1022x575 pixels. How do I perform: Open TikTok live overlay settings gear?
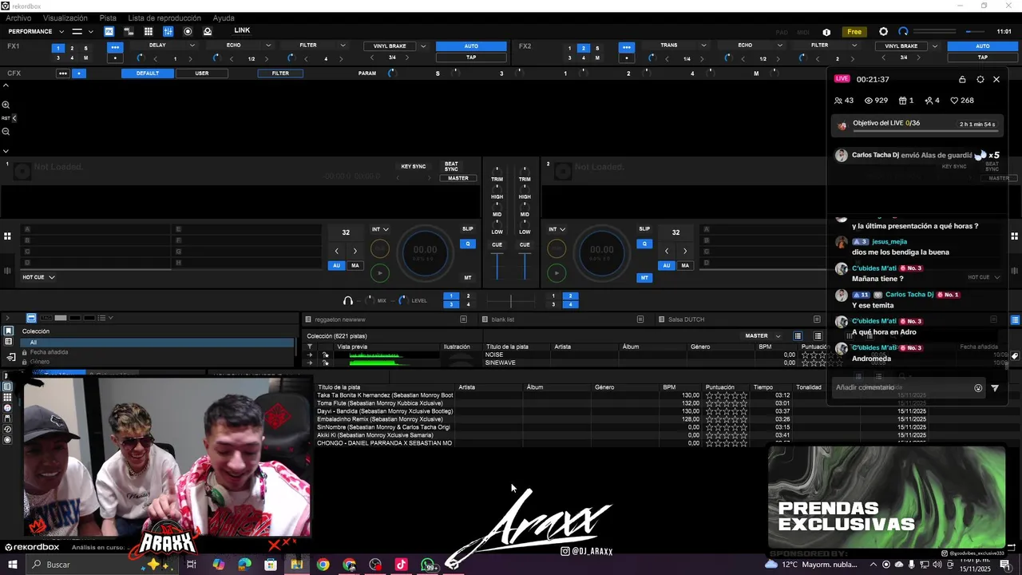(x=980, y=79)
